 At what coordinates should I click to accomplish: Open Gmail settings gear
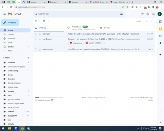[148, 14]
